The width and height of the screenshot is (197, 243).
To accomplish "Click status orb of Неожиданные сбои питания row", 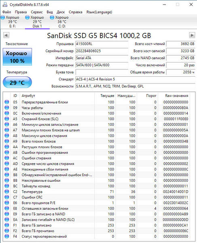I will pos(7,169).
